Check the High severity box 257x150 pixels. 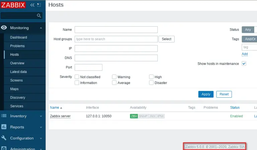point(151,77)
